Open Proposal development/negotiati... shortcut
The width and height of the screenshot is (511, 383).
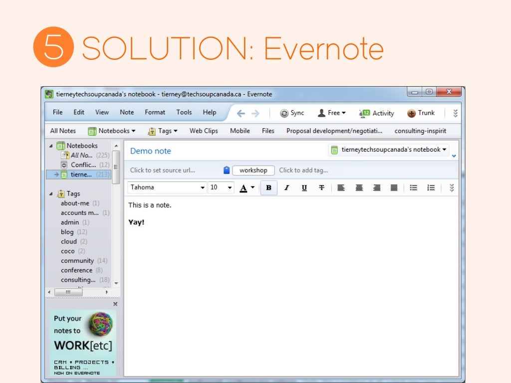click(x=334, y=131)
